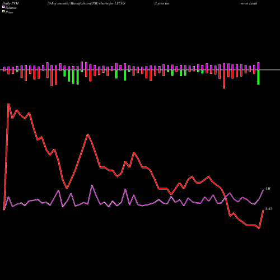Select the 'Volume' legend label
This screenshot has height=280, width=280.
(11, 8)
